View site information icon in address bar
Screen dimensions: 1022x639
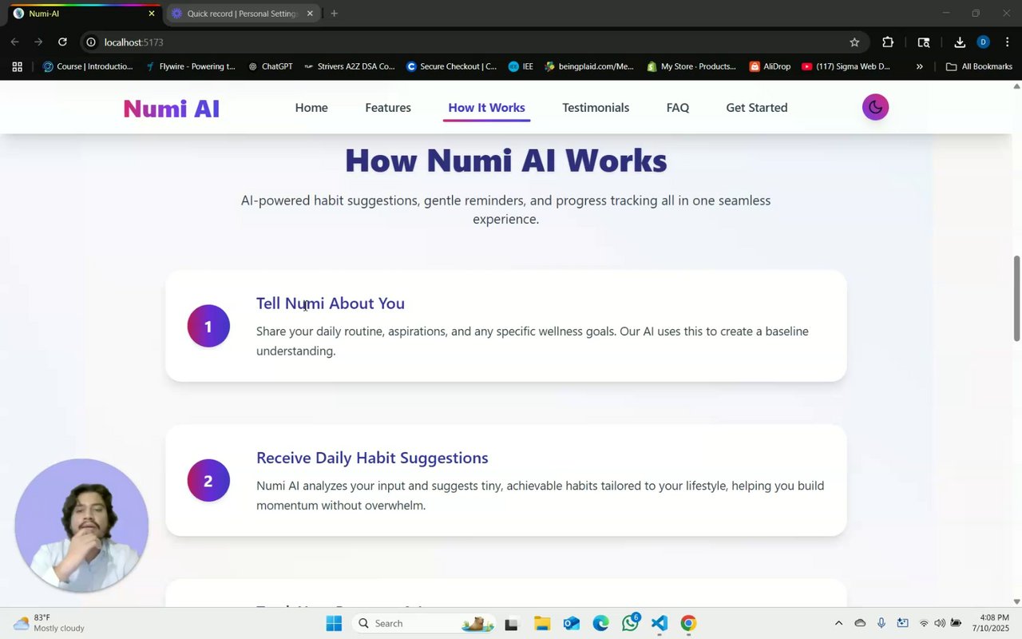pos(91,42)
